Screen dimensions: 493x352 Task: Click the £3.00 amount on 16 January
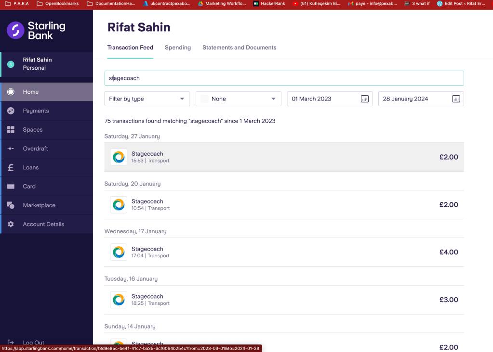tap(449, 300)
